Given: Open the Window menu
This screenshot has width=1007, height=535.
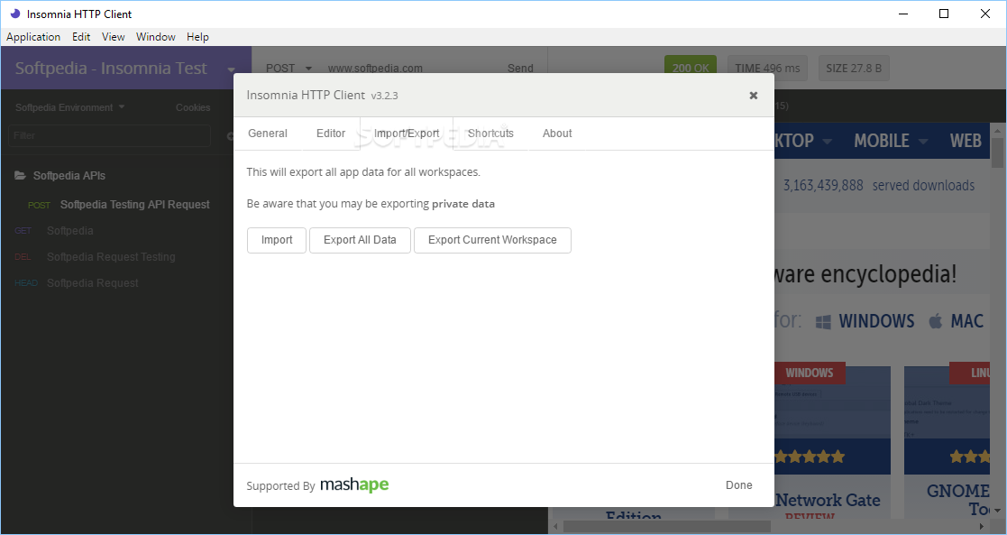Looking at the screenshot, I should pyautogui.click(x=155, y=37).
